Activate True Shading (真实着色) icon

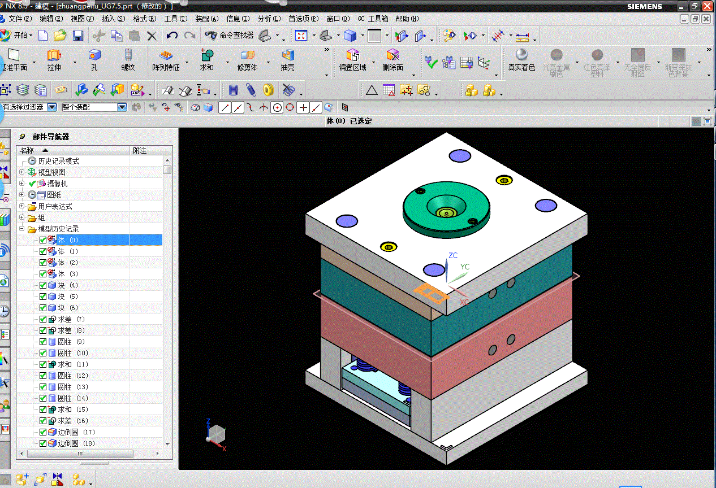[521, 55]
